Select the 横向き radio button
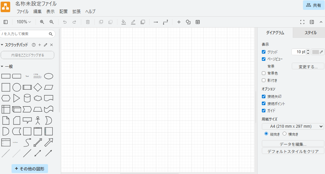Image resolution: width=325 pixels, height=174 pixels. tap(285, 134)
